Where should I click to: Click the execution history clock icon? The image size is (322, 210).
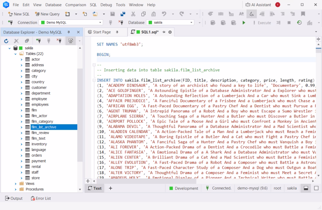299,22
